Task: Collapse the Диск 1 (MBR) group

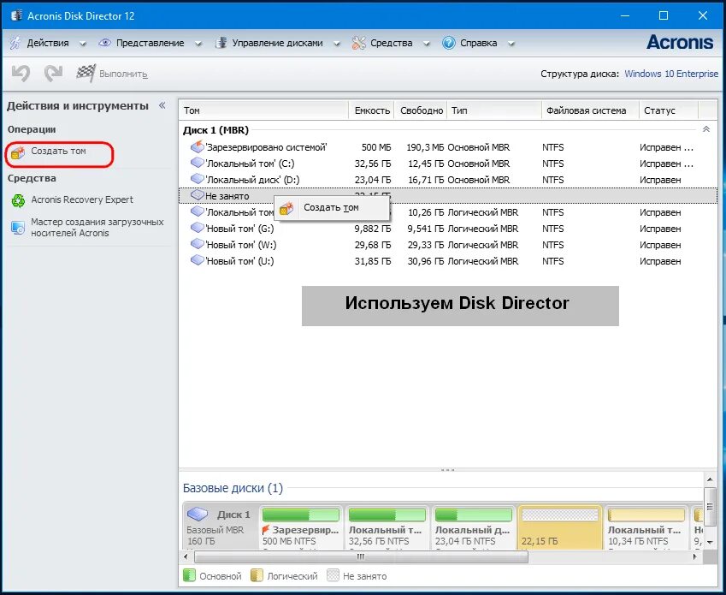Action: [x=706, y=129]
